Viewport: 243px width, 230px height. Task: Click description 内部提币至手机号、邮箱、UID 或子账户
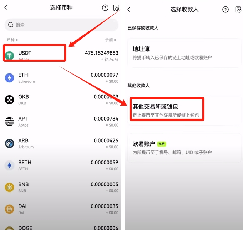[x=172, y=153]
